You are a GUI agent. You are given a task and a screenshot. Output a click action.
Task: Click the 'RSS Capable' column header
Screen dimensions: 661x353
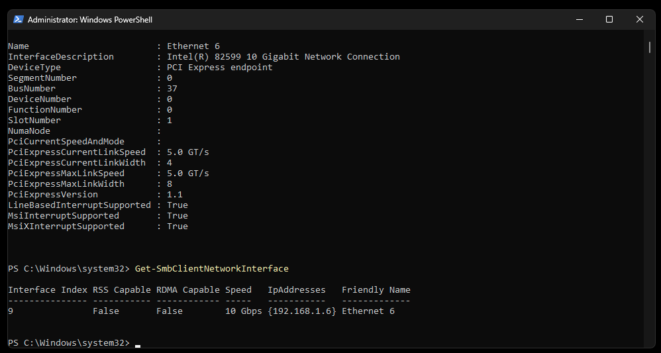coord(122,290)
